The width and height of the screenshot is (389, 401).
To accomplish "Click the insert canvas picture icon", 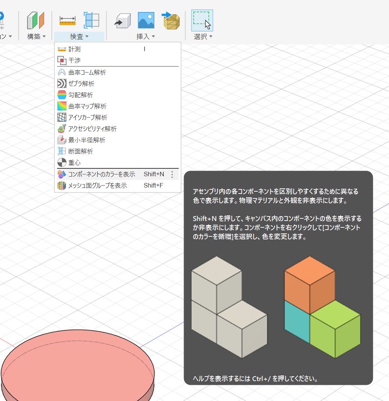I will click(146, 20).
